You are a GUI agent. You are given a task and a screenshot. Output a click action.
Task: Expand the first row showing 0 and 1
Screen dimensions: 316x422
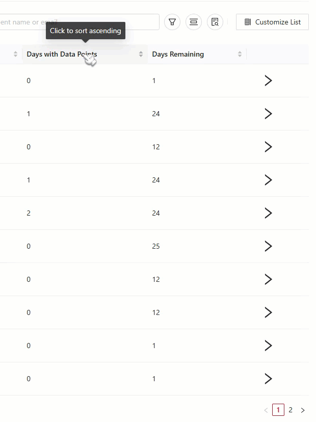pyautogui.click(x=269, y=80)
